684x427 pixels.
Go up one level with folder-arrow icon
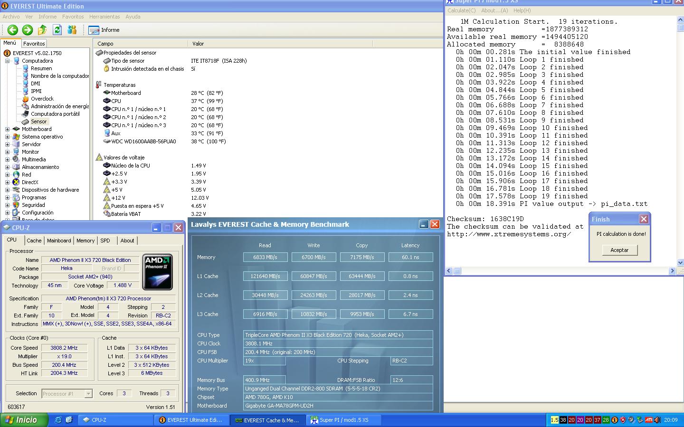pyautogui.click(x=42, y=30)
